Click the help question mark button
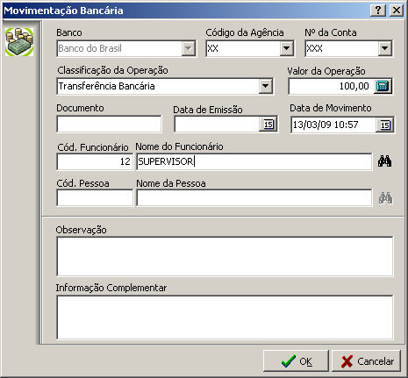Screen dimensions: 408x378 point(378,11)
